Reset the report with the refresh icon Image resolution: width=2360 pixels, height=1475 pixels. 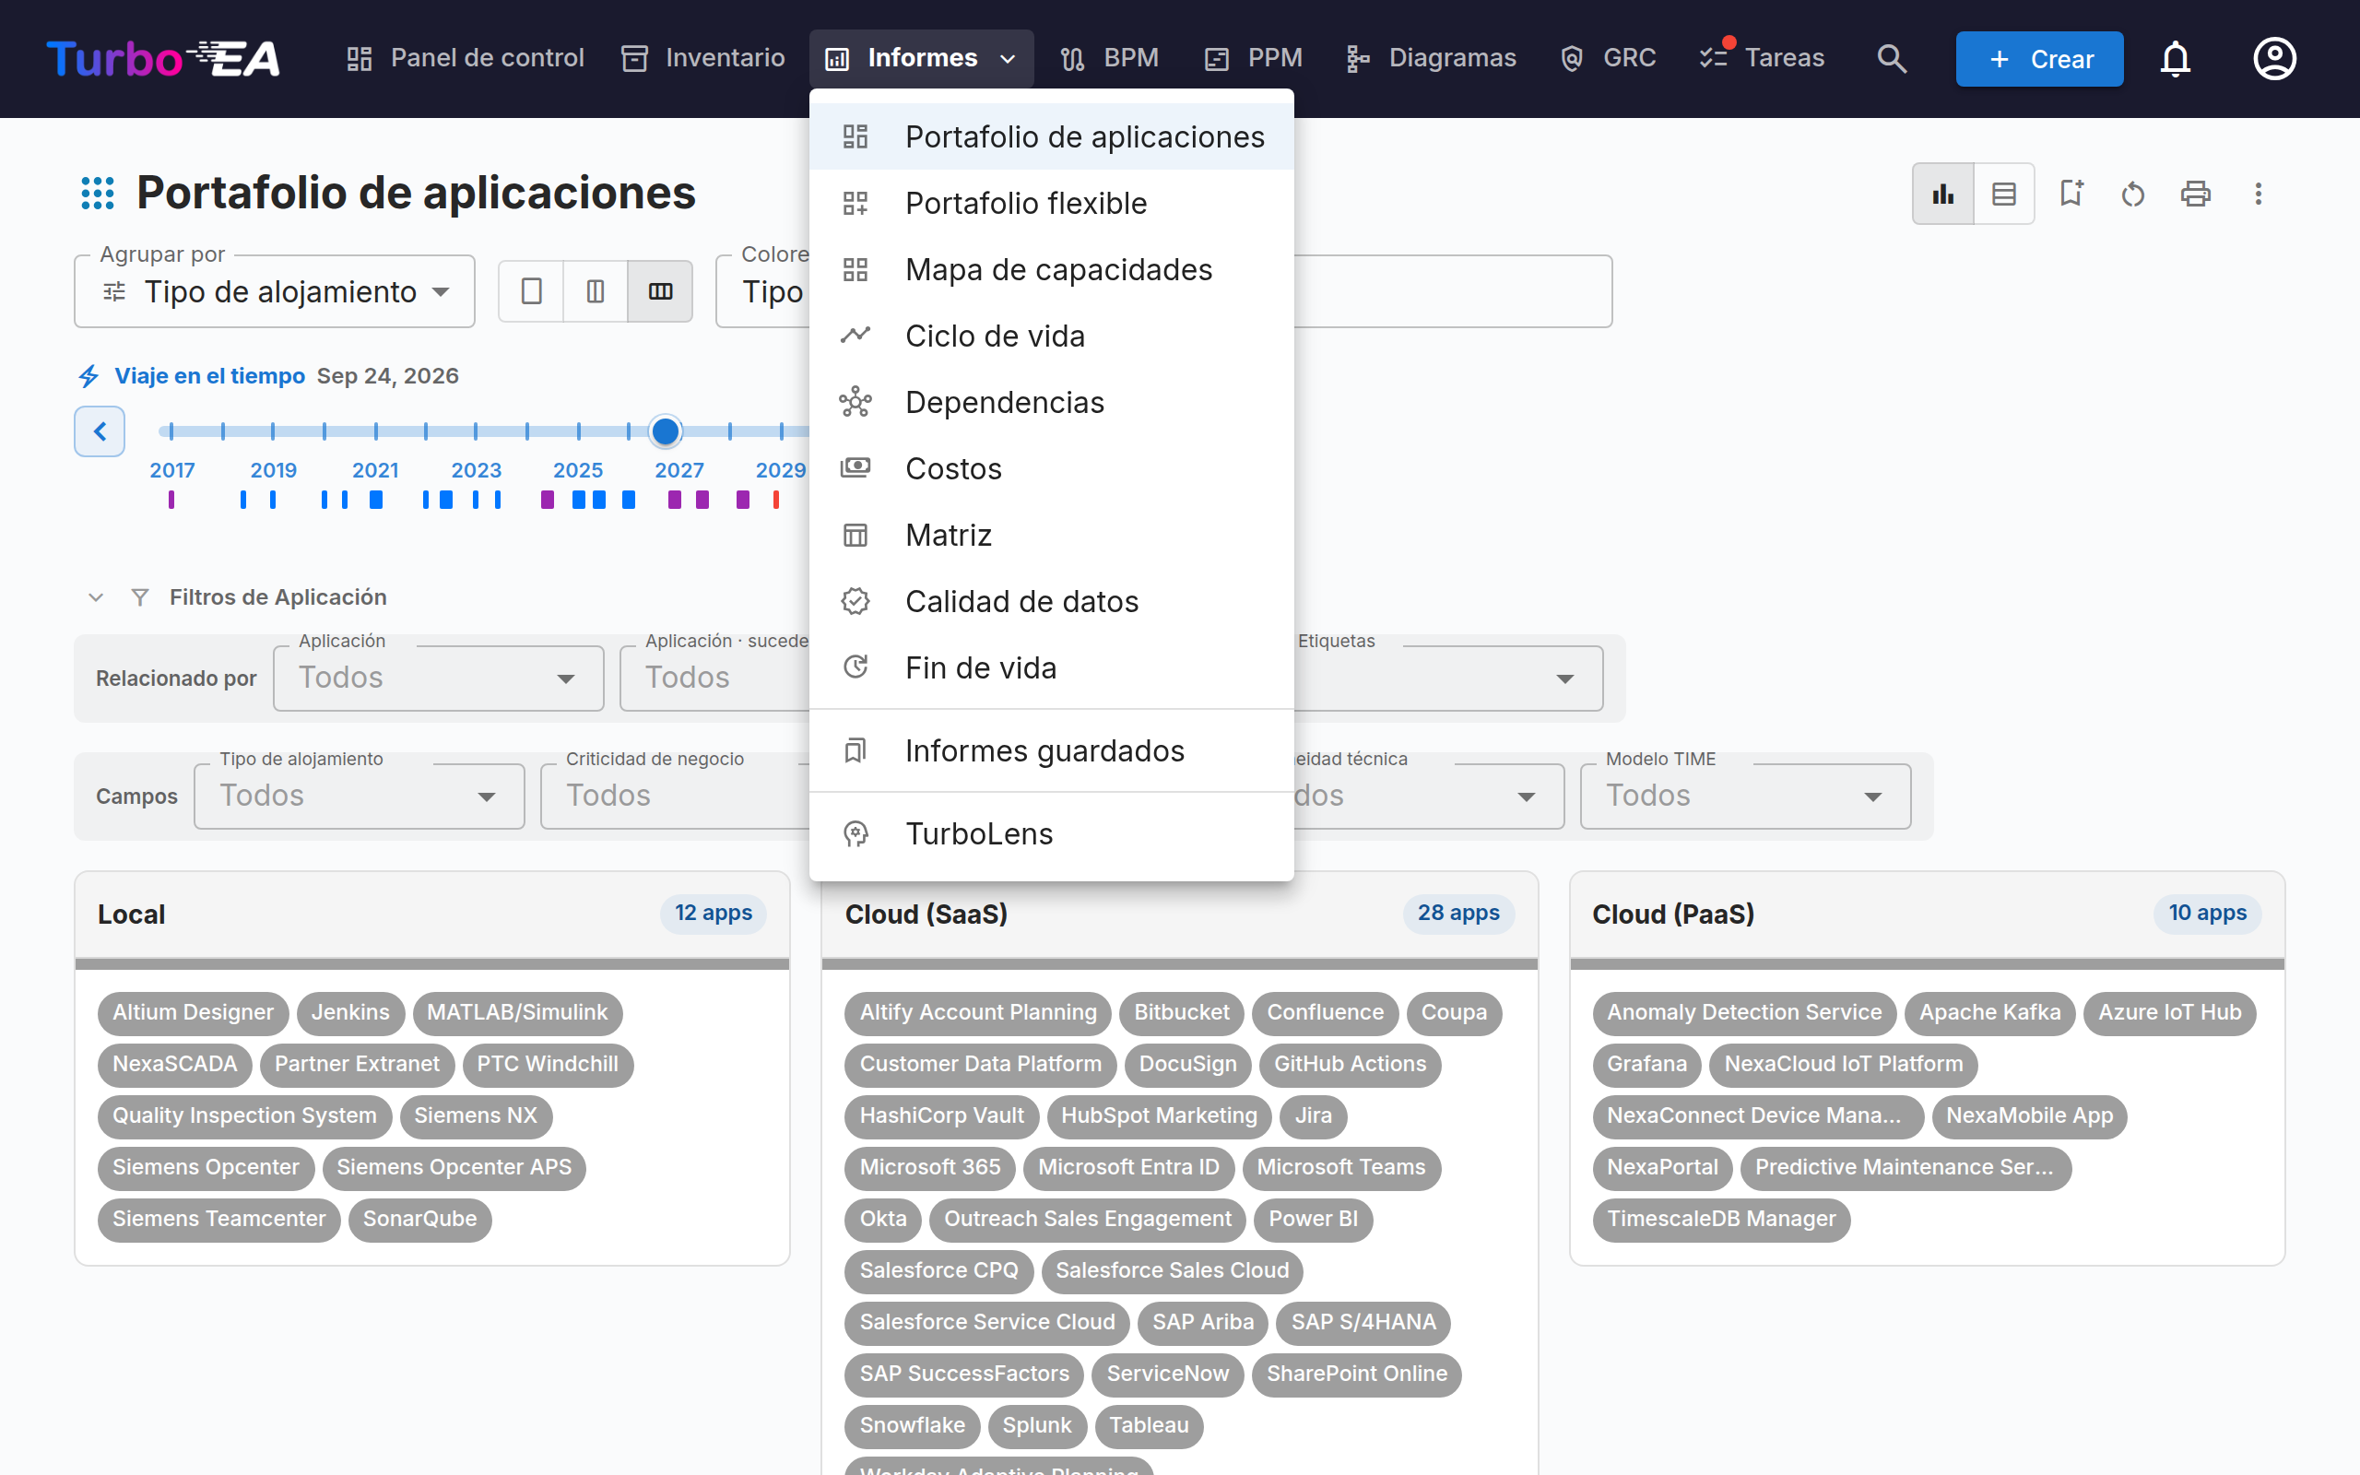pyautogui.click(x=2133, y=194)
